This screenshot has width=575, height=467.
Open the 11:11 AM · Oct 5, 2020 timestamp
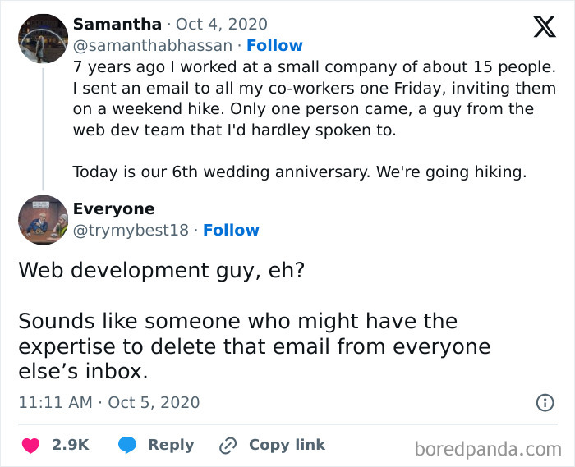click(108, 403)
